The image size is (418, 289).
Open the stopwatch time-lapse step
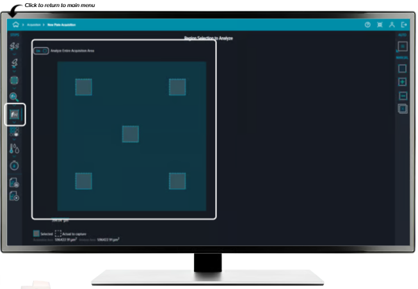click(14, 165)
